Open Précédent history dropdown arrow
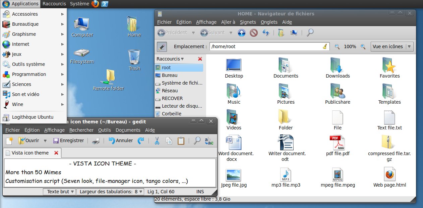This screenshot has height=208, width=423. click(193, 33)
